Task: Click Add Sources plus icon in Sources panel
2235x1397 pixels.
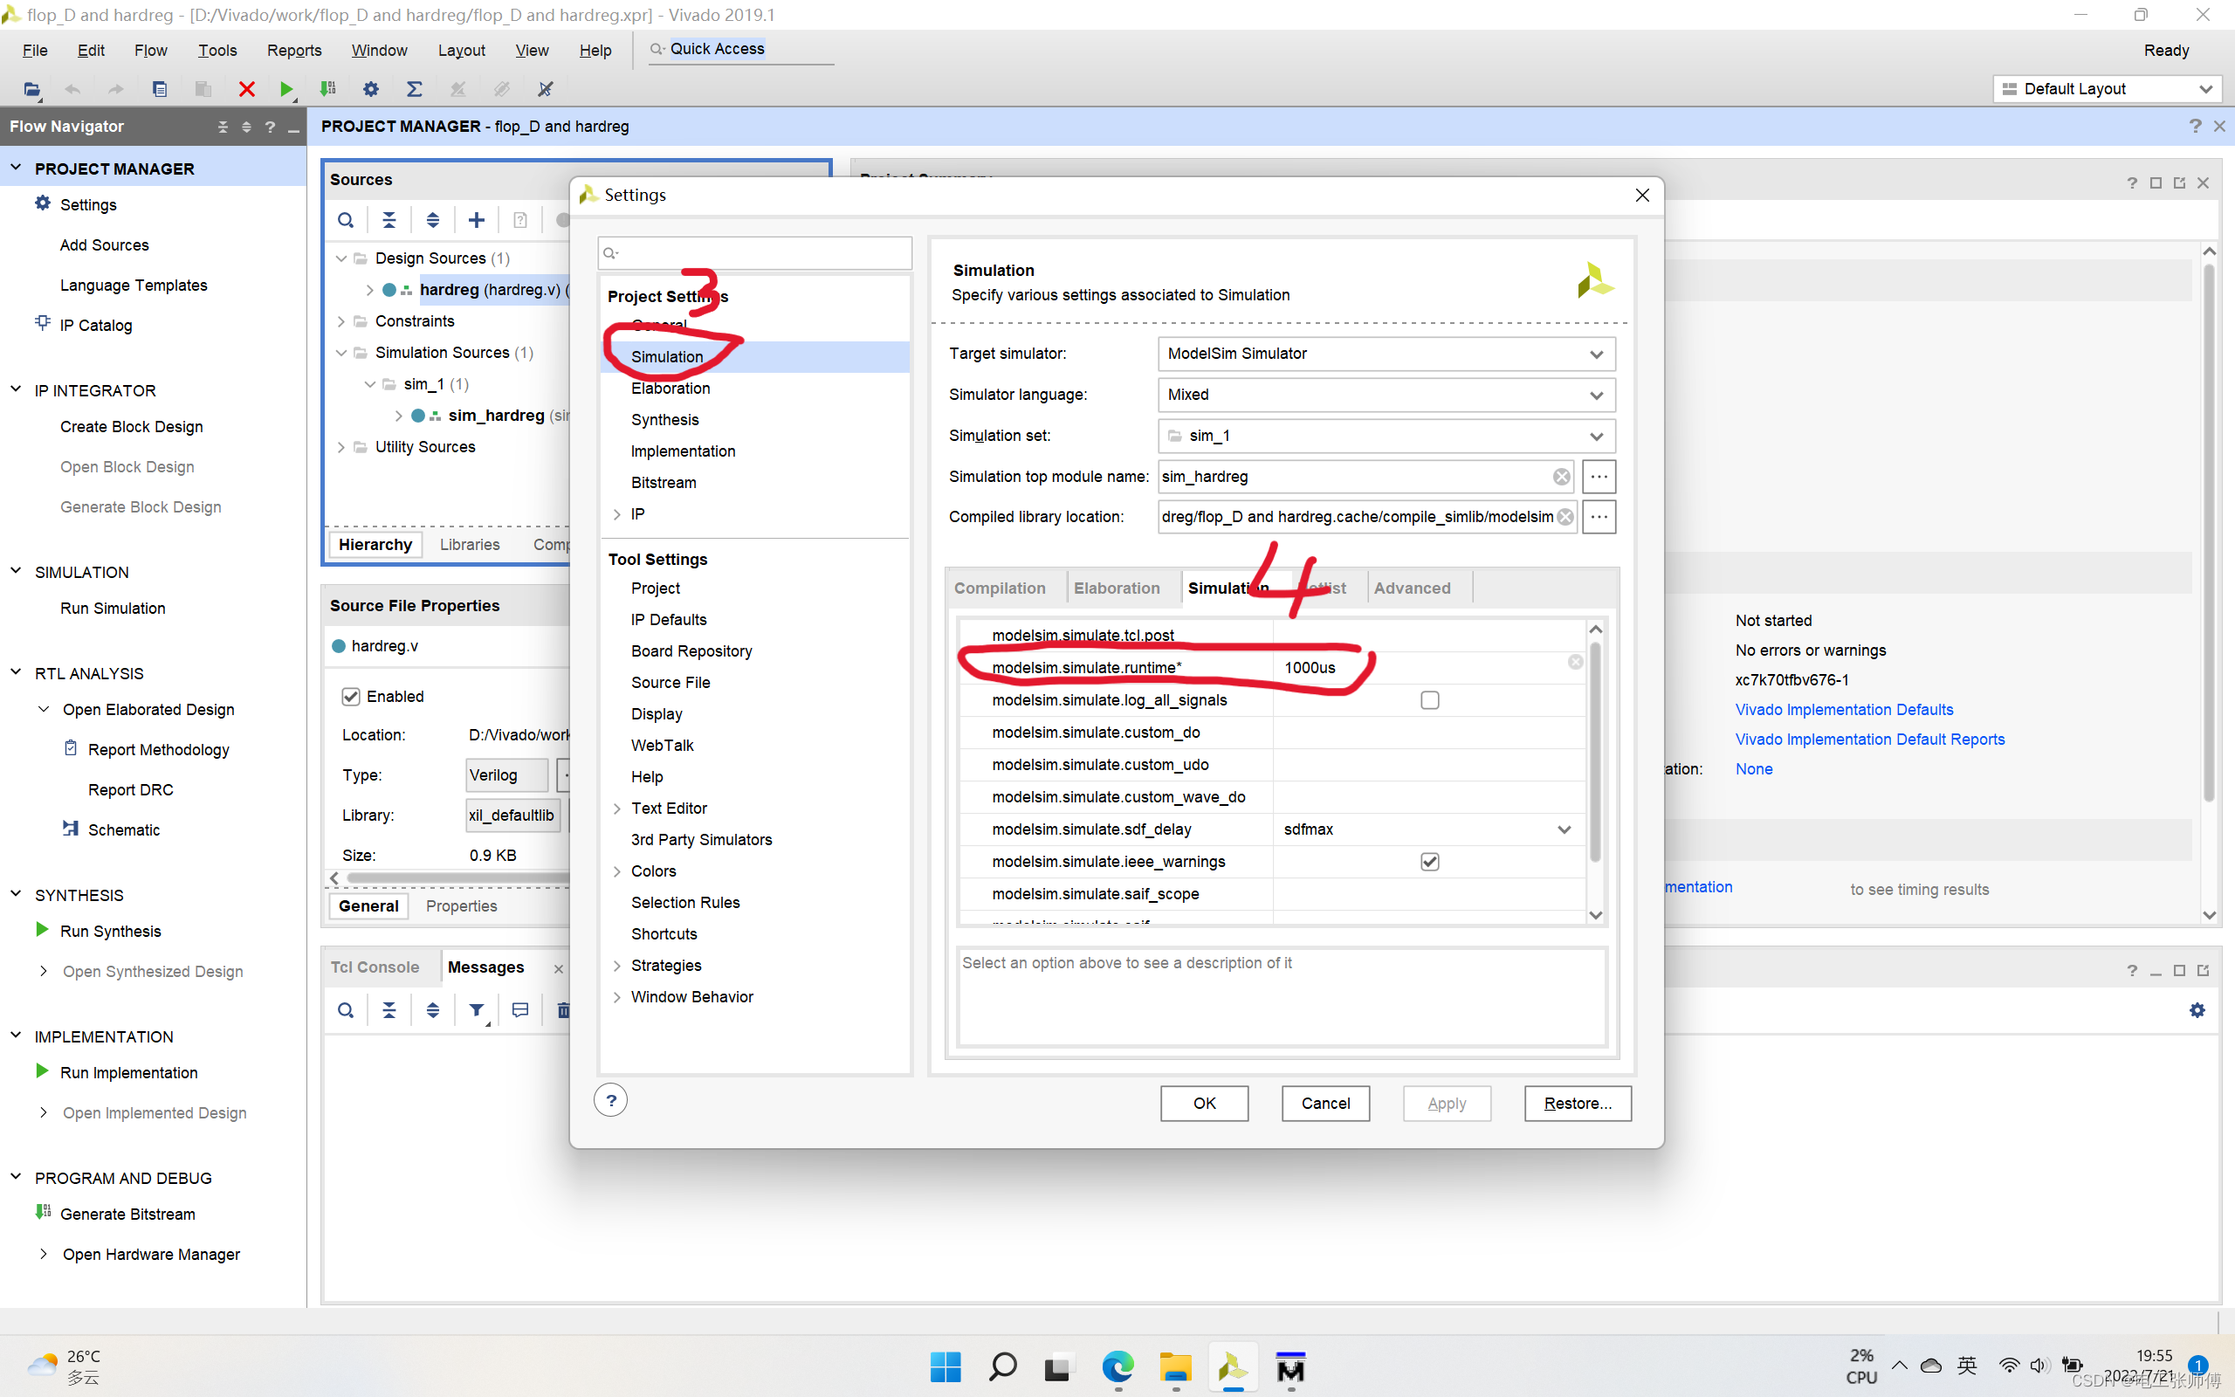Action: coord(477,220)
